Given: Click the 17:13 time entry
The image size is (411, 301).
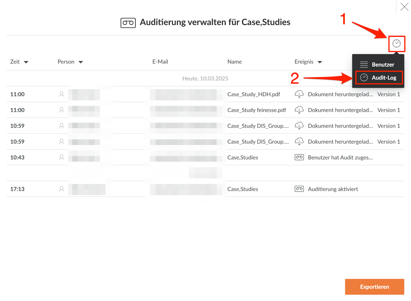Looking at the screenshot, I should point(17,189).
